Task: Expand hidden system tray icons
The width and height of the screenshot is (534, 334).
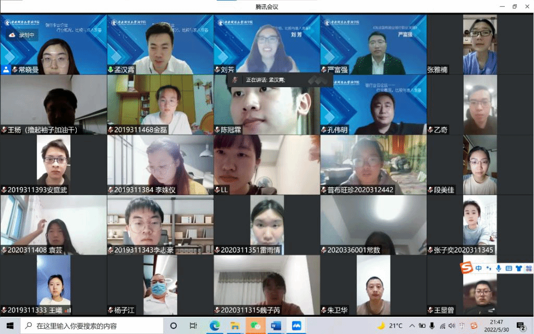Action: [412, 326]
